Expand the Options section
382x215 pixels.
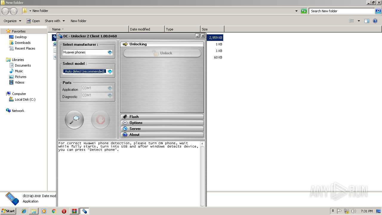click(162, 123)
